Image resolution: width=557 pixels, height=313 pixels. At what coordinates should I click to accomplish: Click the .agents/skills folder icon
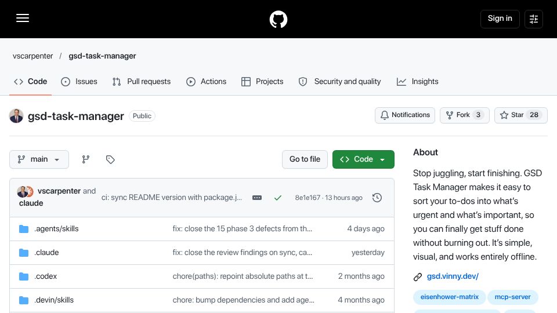24,229
